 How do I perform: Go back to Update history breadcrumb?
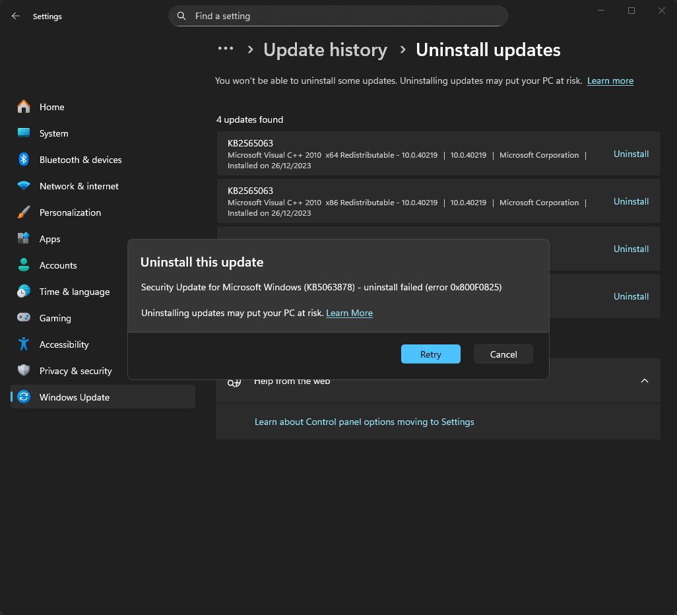[325, 49]
